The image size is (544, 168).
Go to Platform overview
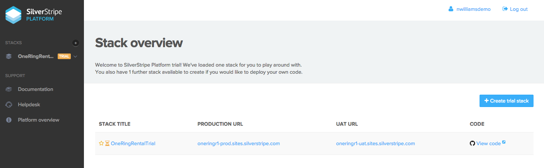tap(39, 120)
